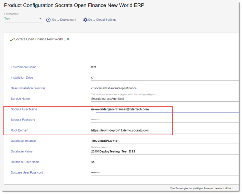Click the Database Name label on the left
Viewport: 242px width, 194px height.
pyautogui.click(x=22, y=151)
